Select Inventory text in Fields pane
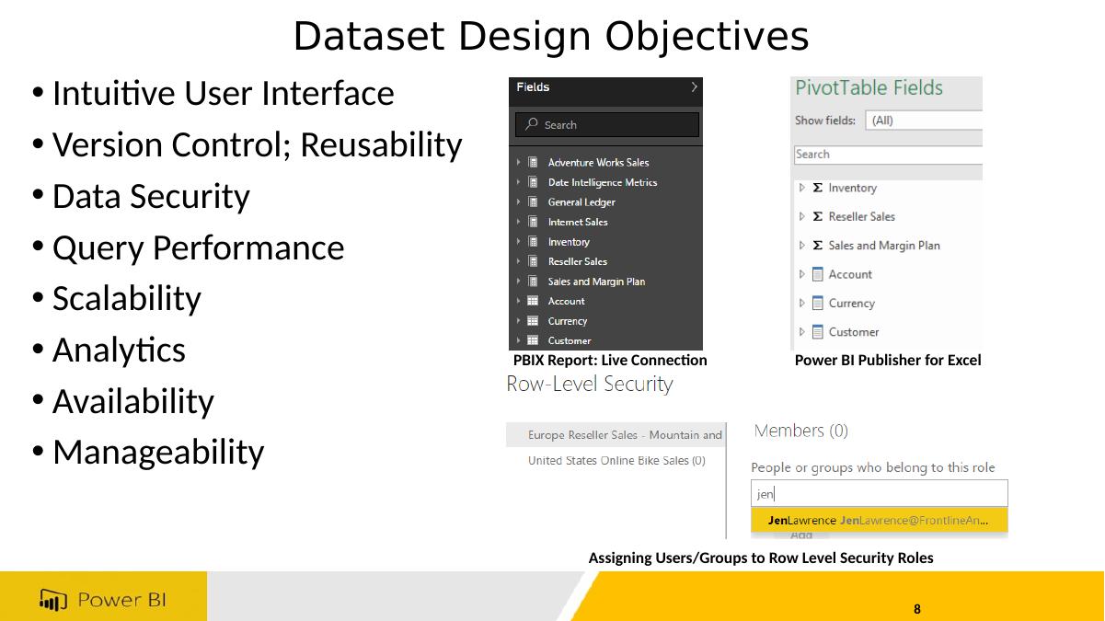Viewport: 1105px width, 621px height. [569, 242]
